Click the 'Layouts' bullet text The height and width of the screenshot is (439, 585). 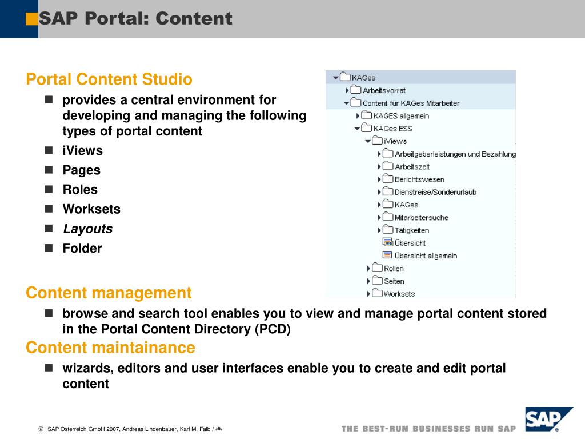[87, 229]
